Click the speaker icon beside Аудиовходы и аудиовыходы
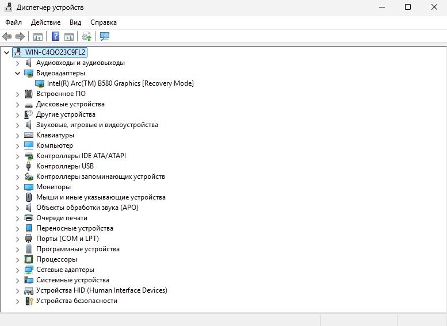The height and width of the screenshot is (326, 447). (x=29, y=63)
